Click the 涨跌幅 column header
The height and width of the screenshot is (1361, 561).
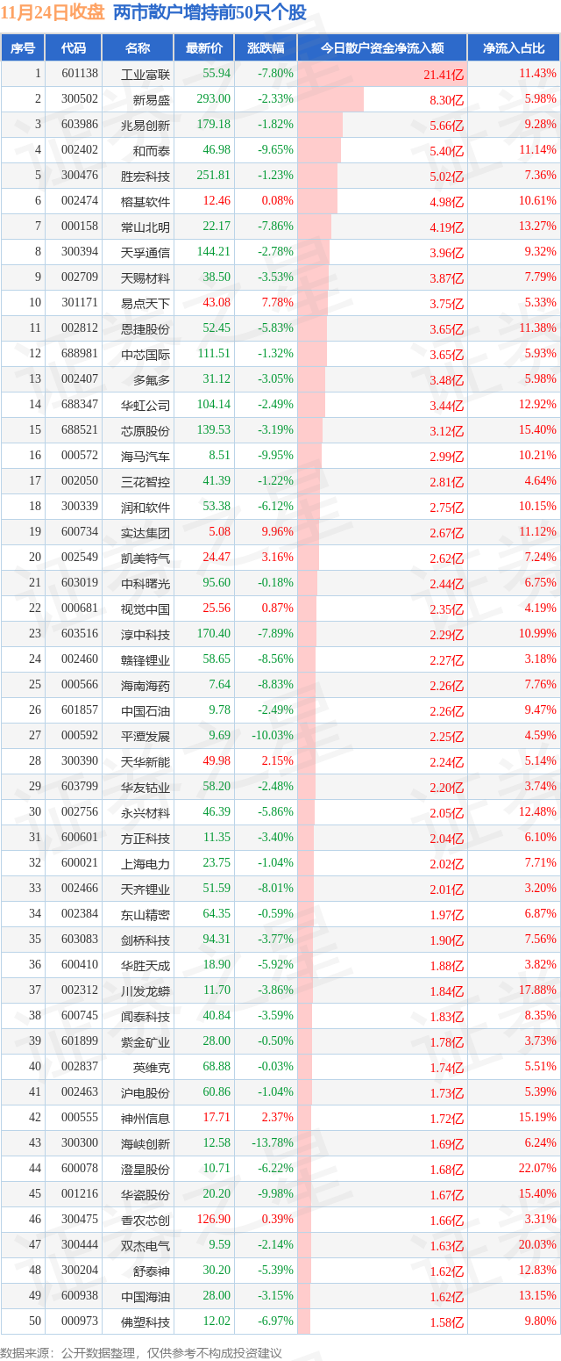click(266, 48)
